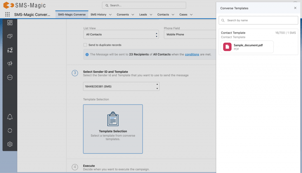Click the Template Selection card
This screenshot has width=302, height=173.
[113, 129]
